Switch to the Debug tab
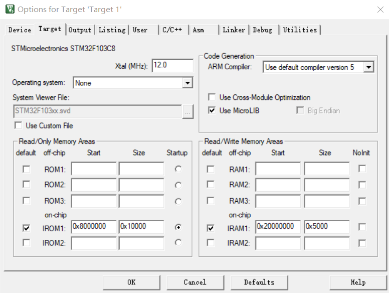Image resolution: width=389 pixels, height=293 pixels. pyautogui.click(x=264, y=30)
